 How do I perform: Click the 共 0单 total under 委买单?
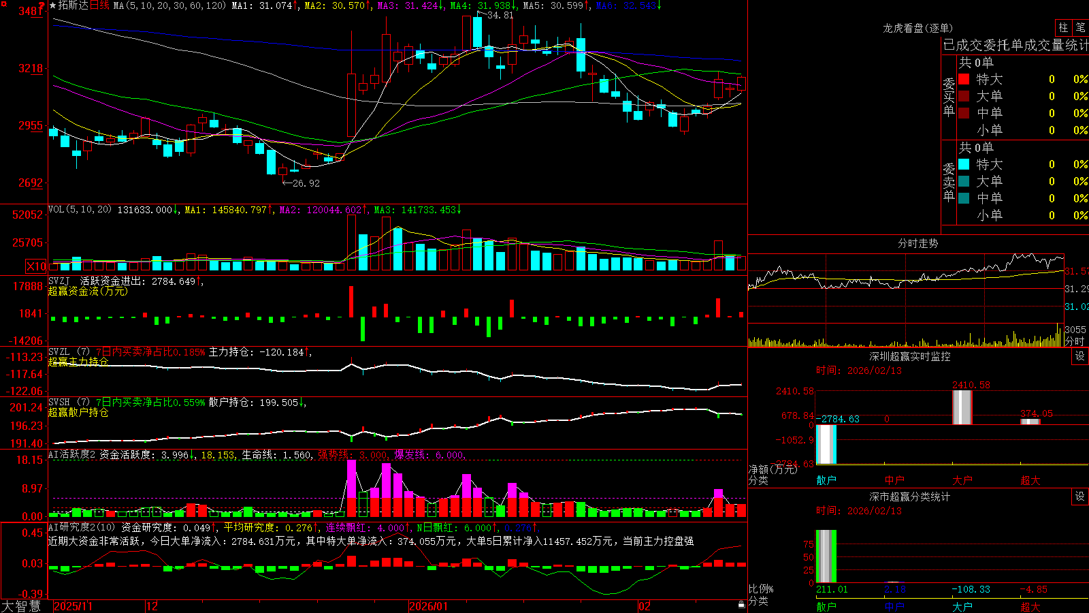pos(976,62)
